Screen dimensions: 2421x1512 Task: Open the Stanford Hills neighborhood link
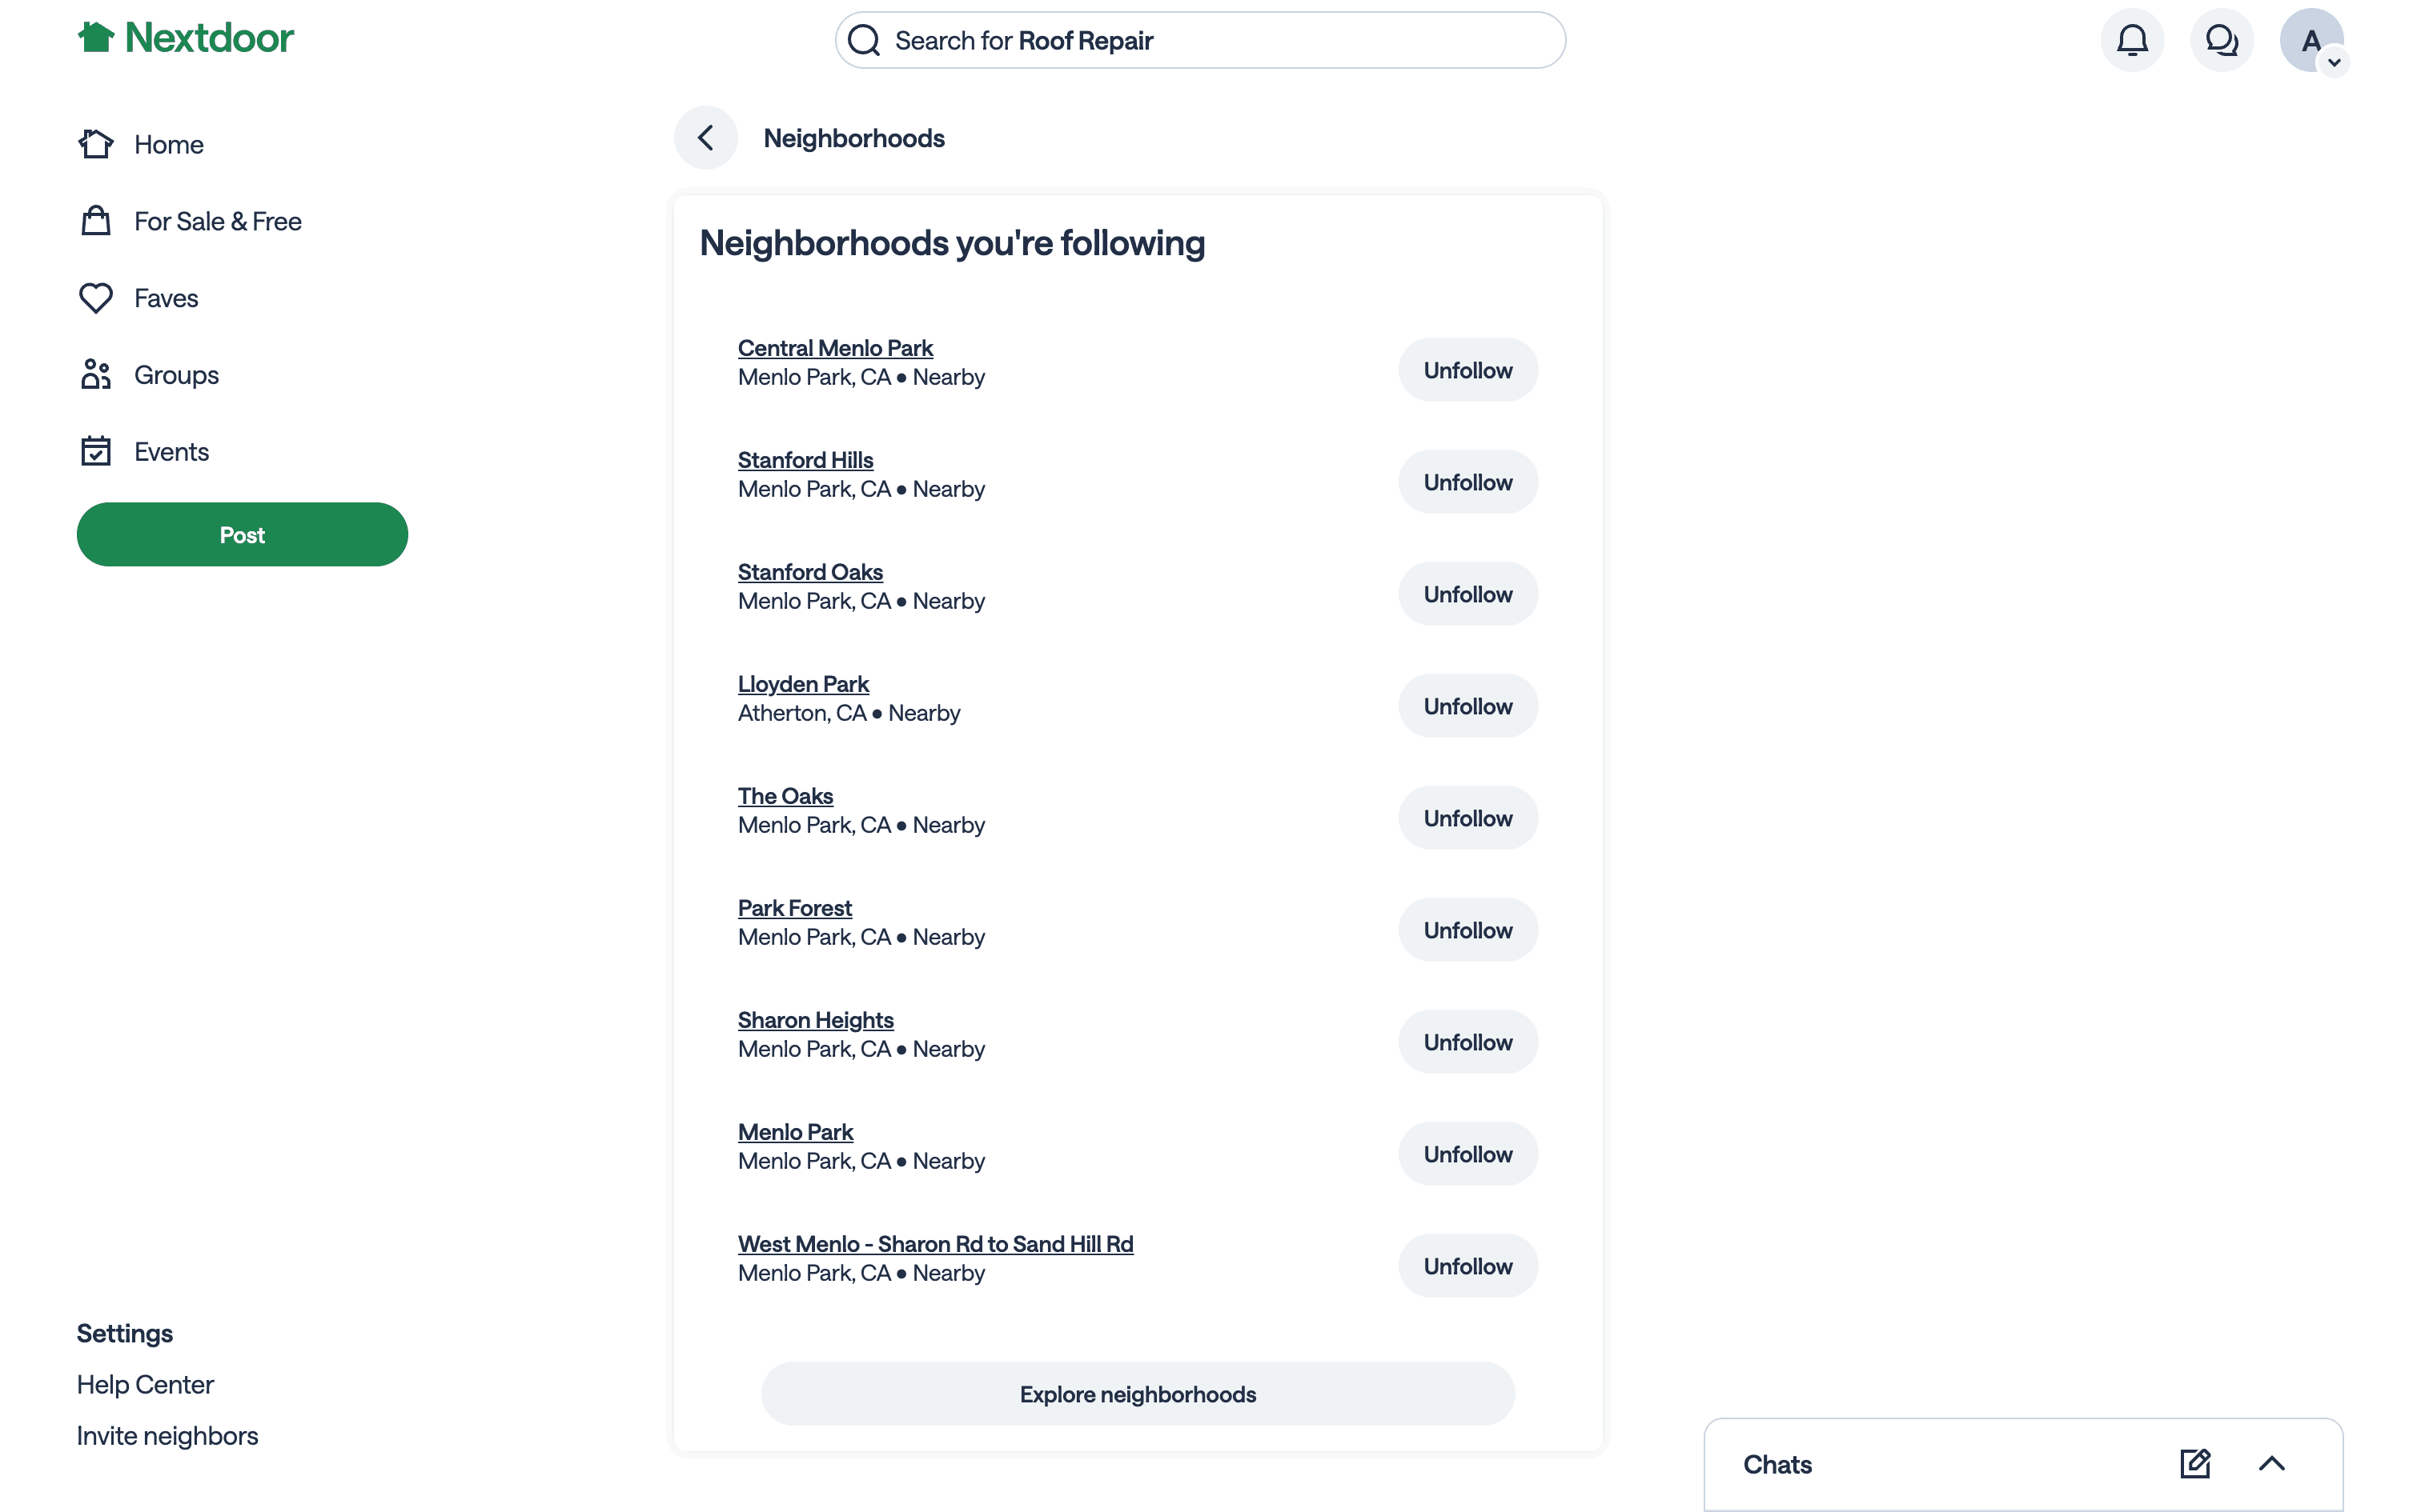[805, 460]
